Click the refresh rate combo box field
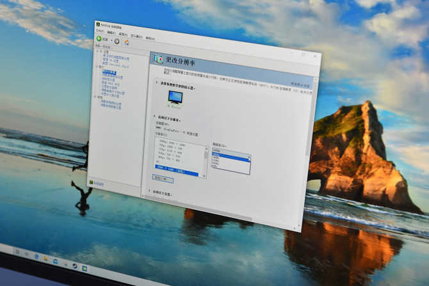 point(231,152)
